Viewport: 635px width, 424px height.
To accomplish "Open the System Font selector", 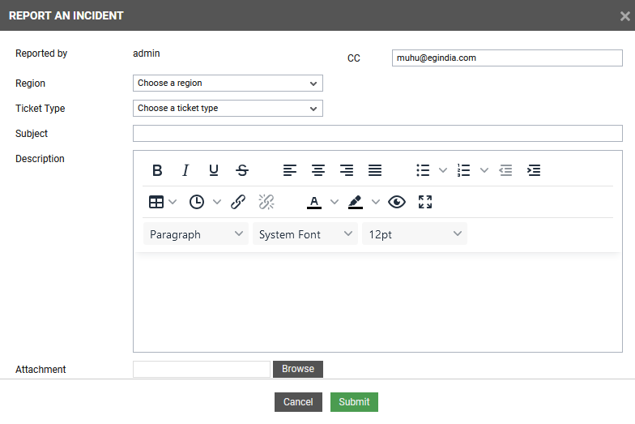I will (x=305, y=234).
